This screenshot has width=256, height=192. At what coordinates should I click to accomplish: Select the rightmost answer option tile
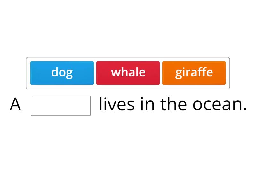tap(194, 73)
